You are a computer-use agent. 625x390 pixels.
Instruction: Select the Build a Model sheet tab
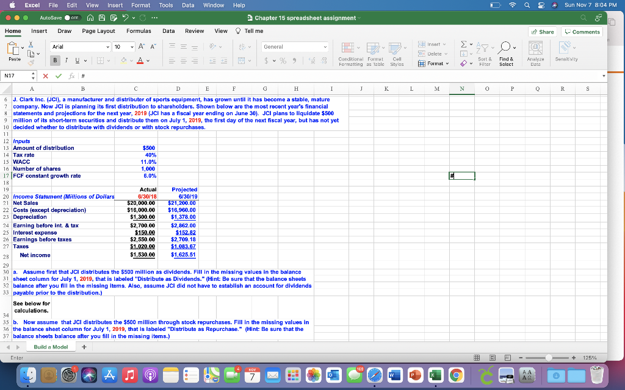click(x=51, y=346)
